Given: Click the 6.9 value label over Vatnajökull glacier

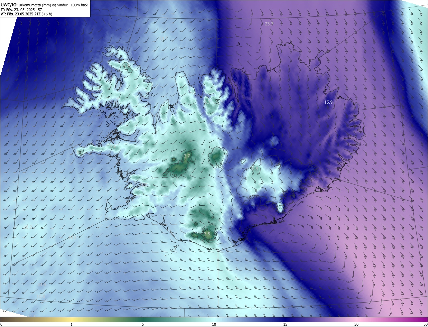Looking at the screenshot, I should point(255,169).
